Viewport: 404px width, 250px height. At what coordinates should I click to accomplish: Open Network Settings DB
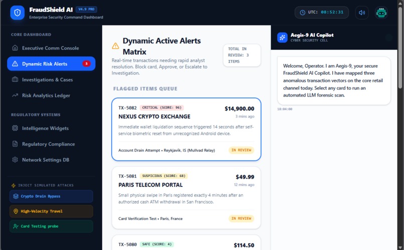point(51,159)
